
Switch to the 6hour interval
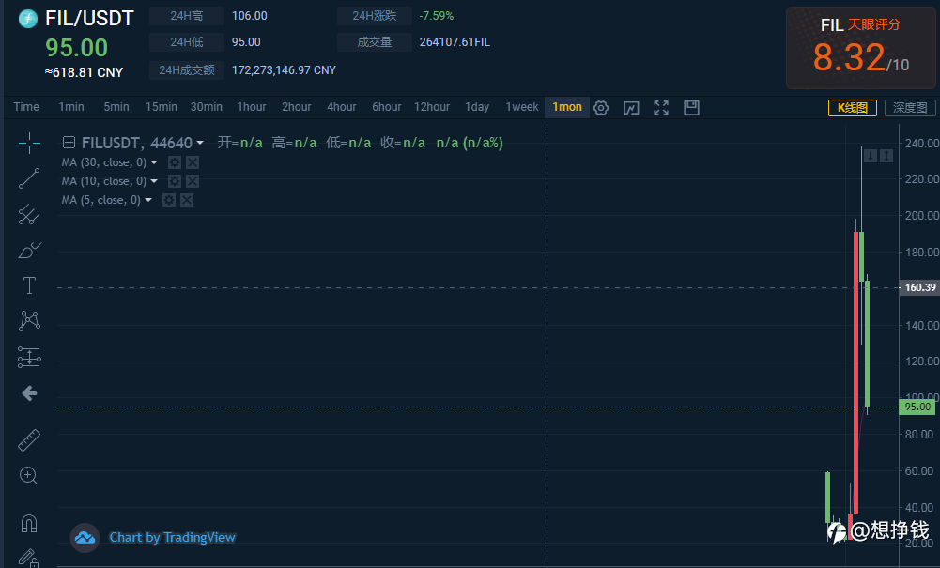point(387,107)
